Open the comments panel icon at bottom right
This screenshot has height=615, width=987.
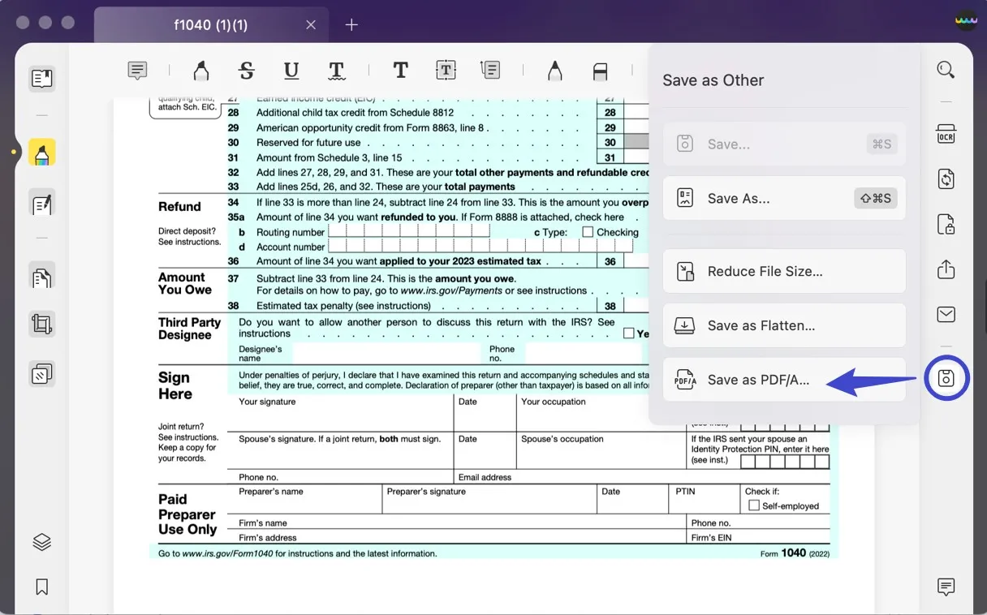946,587
